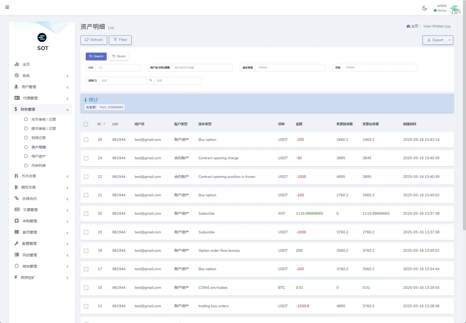Viewport: 466px width, 323px height.
Task: Check the checkbox for record ID 16
Action: pos(86,287)
